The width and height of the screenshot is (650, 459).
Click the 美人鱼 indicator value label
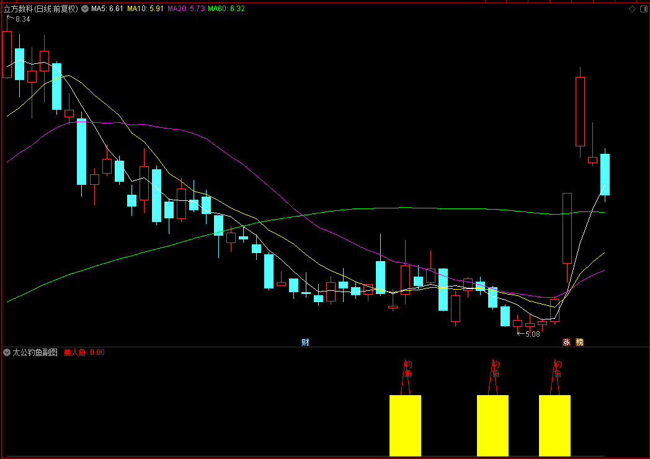[84, 352]
